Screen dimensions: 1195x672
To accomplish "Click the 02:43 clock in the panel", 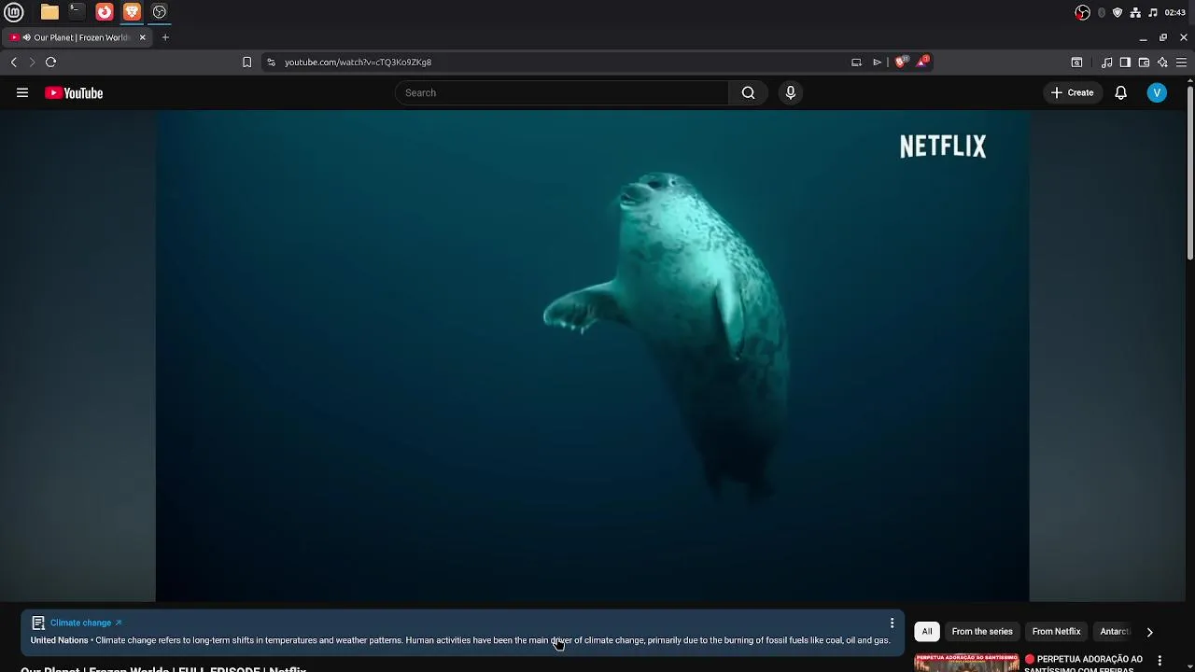I will point(1175,12).
